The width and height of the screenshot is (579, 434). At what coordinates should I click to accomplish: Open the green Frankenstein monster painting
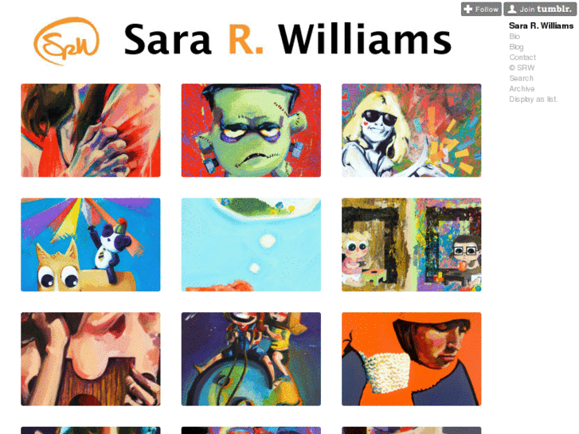(251, 131)
